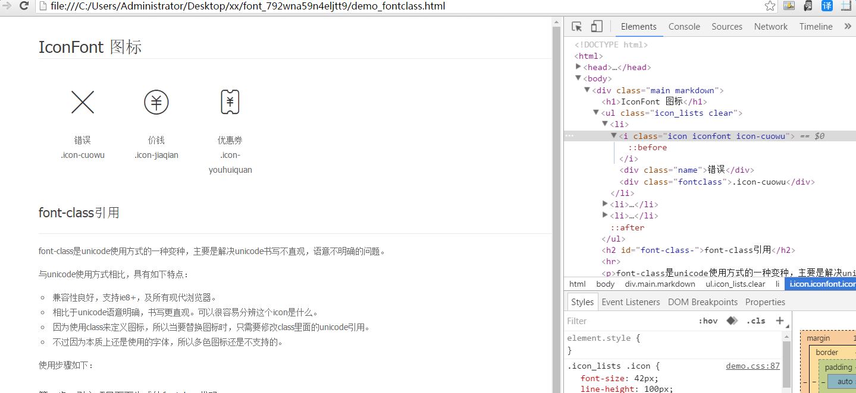Click the Filter styles input field
The image size is (856, 393).
coord(625,321)
